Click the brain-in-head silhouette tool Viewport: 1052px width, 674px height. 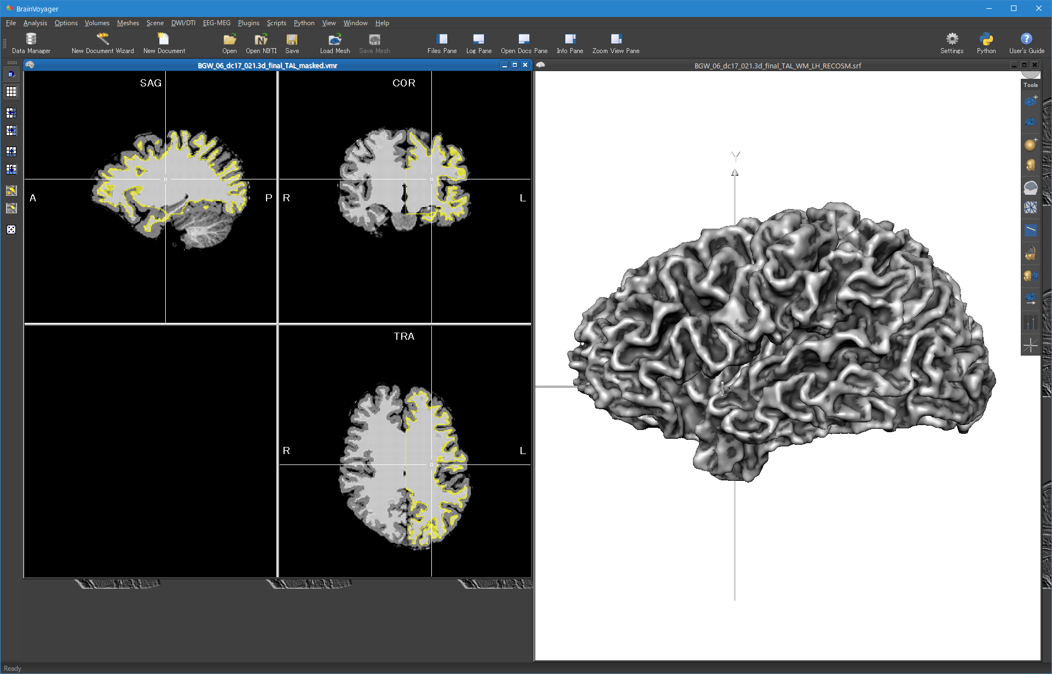click(1031, 188)
